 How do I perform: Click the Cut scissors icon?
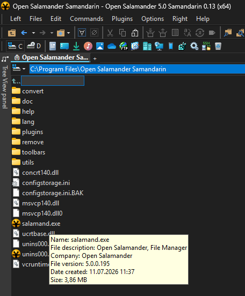tap(110, 33)
